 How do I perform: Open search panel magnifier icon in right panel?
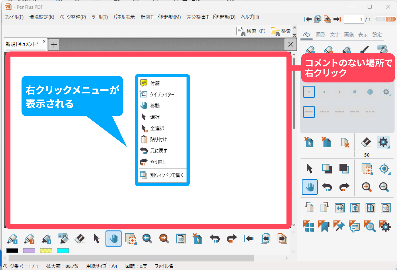click(370, 226)
